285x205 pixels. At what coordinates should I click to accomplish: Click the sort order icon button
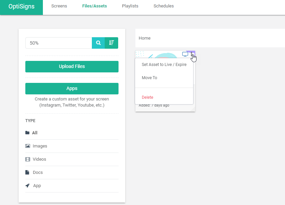point(111,43)
